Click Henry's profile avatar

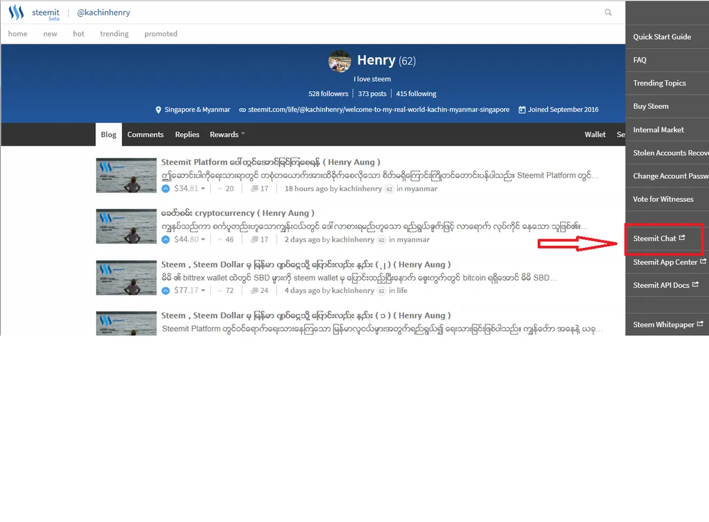point(339,61)
